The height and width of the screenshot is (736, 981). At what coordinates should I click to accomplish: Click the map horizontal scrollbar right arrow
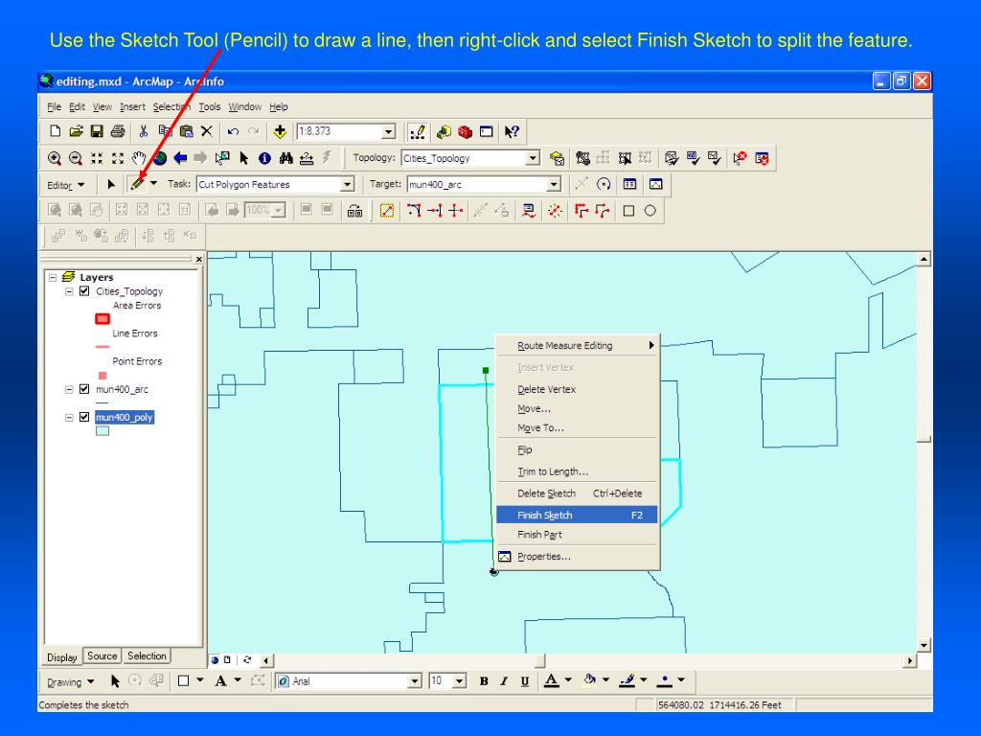pyautogui.click(x=910, y=660)
